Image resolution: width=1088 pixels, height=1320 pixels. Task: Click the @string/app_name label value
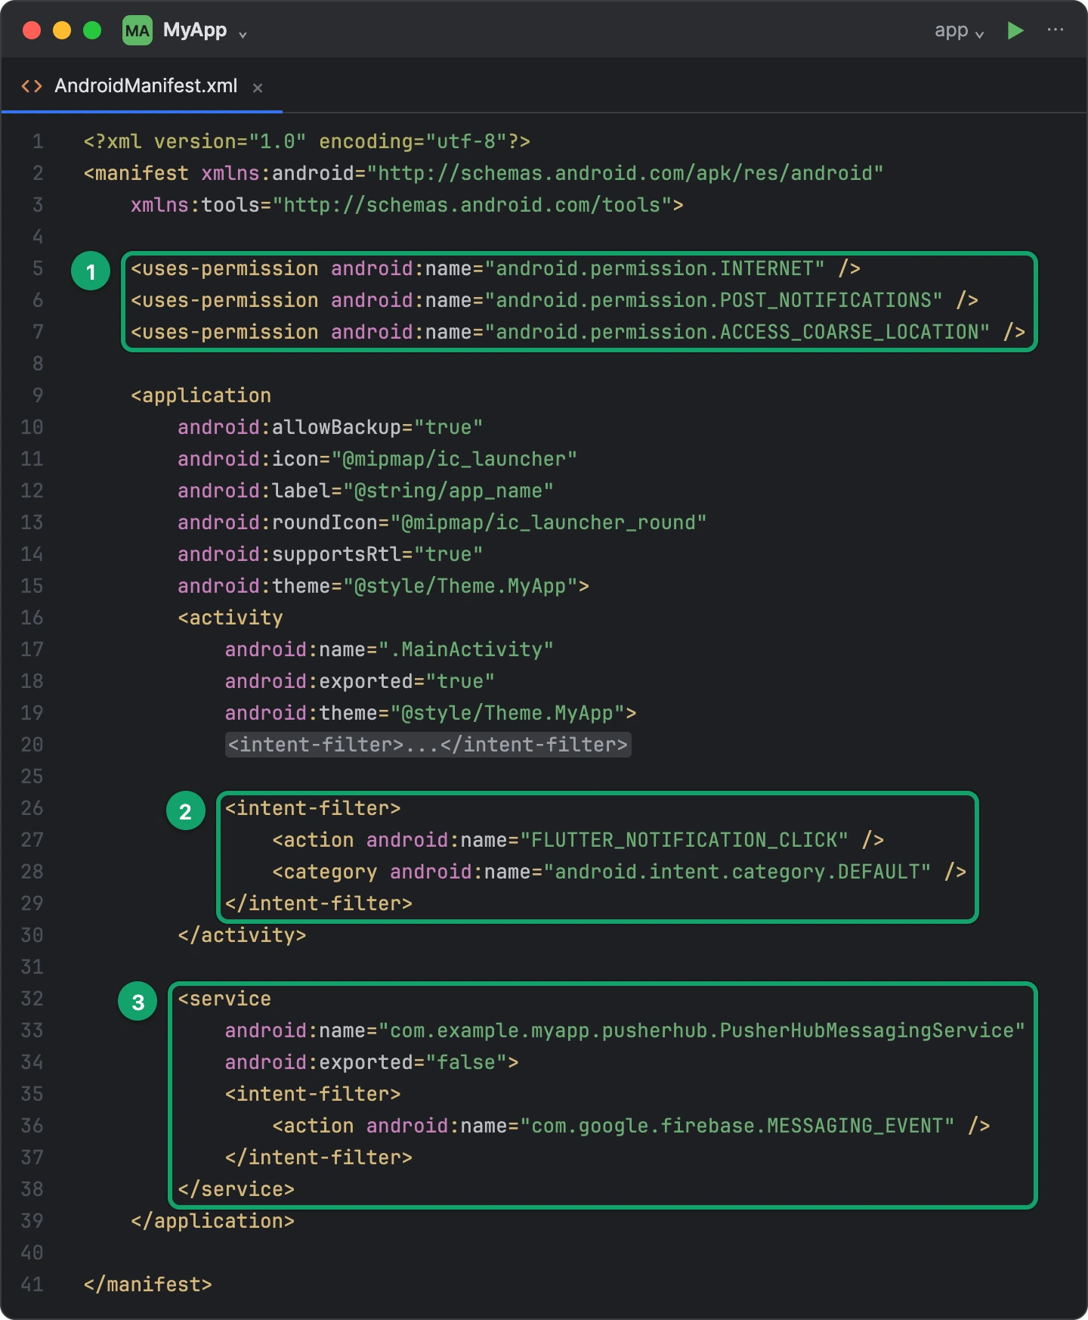(448, 491)
